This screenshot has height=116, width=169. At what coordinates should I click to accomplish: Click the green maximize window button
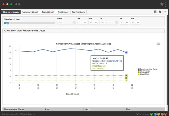pyautogui.click(x=11, y=4)
